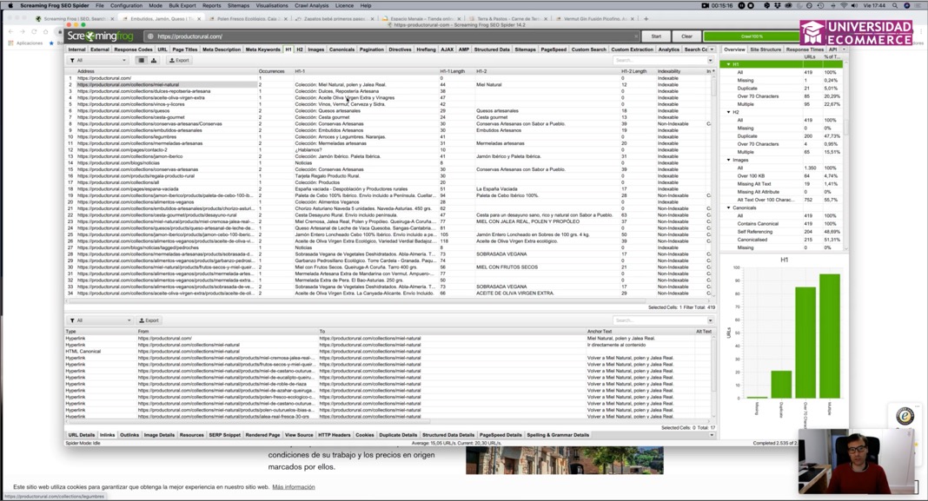Viewport: 928px width, 501px height.
Task: Open the Bulk Export menu
Action: [182, 5]
